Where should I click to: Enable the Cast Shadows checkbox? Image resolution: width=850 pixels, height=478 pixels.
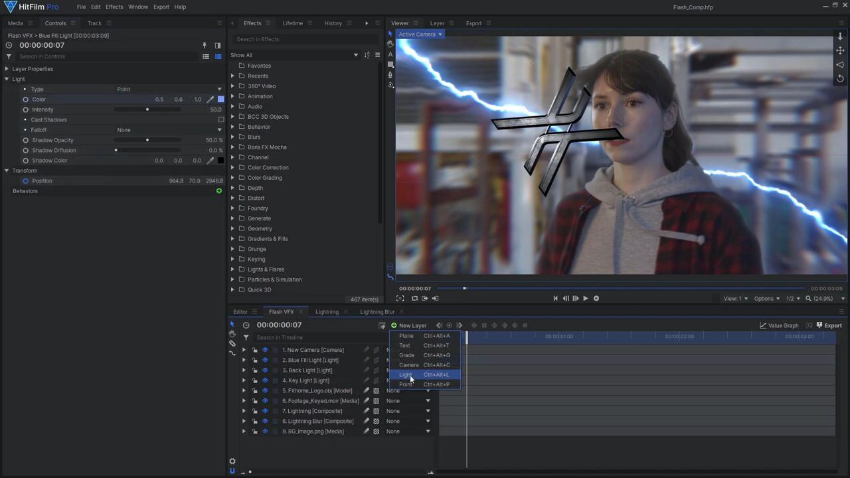pos(221,120)
